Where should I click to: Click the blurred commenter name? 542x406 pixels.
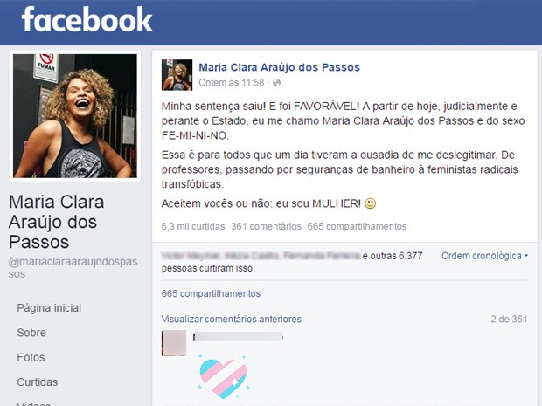(238, 337)
